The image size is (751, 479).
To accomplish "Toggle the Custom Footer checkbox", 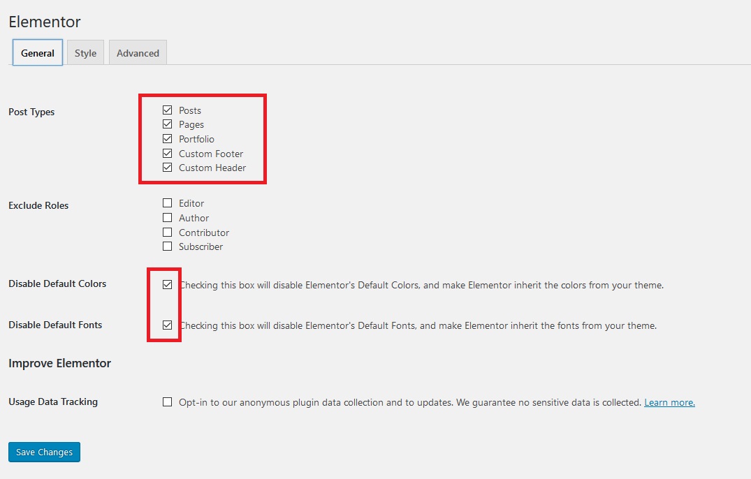I will (x=167, y=153).
